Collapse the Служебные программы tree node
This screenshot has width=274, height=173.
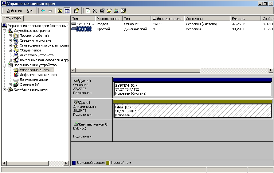click(x=5, y=31)
